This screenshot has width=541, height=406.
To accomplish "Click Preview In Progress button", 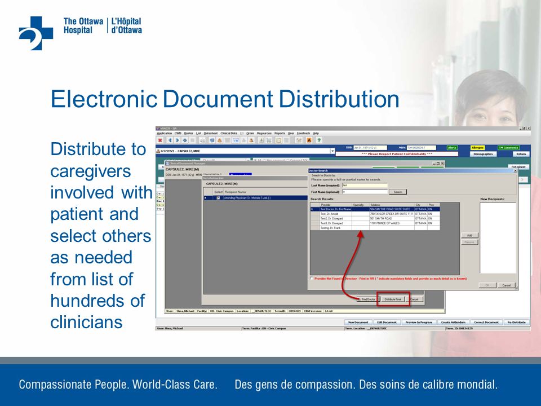I will point(419,322).
